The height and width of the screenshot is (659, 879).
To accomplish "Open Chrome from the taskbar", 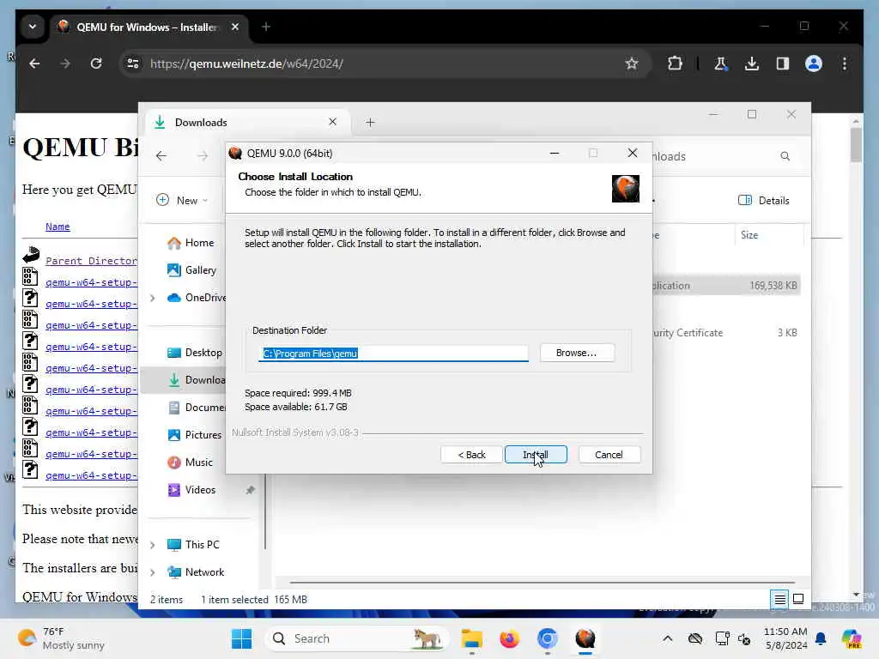I will click(547, 638).
